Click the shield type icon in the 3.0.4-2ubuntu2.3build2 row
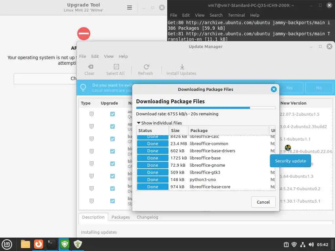Image resolution: width=335 pixels, height=251 pixels. click(x=92, y=126)
